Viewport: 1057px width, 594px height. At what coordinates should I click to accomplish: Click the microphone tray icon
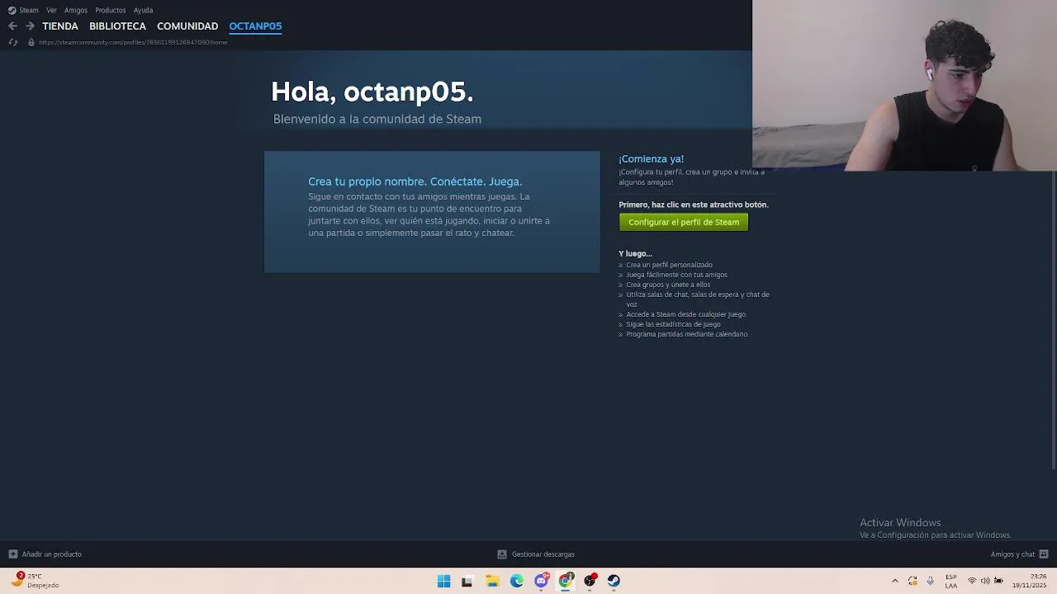(931, 581)
